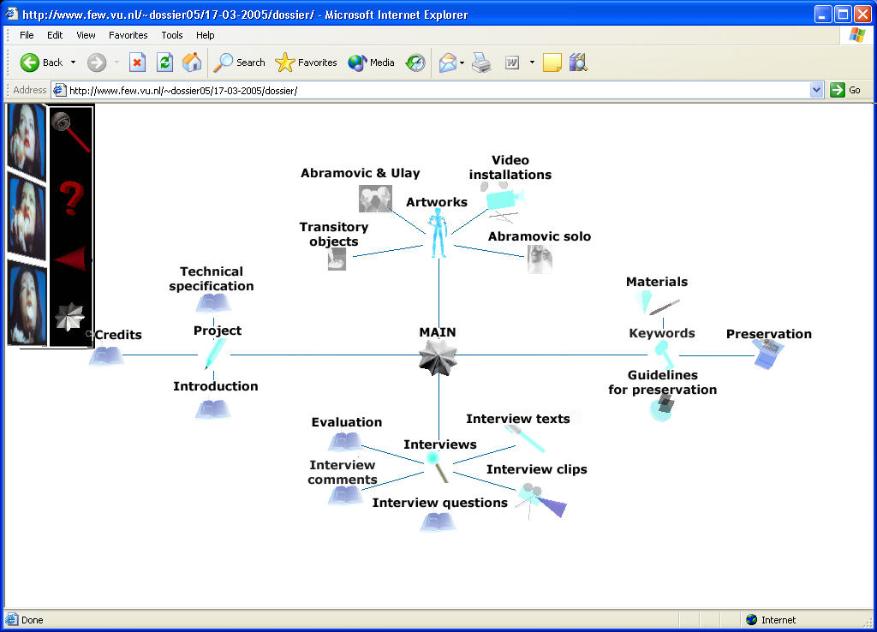Open Guidelines for preservation icon
This screenshot has width=877, height=632.
(662, 408)
